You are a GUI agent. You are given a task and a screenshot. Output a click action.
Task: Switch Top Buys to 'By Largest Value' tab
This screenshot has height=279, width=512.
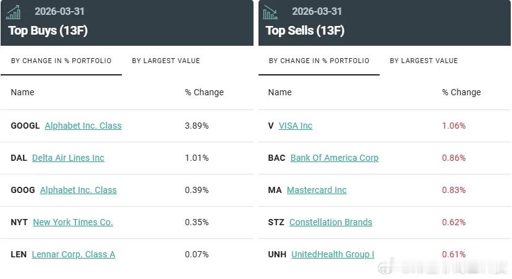tap(166, 61)
